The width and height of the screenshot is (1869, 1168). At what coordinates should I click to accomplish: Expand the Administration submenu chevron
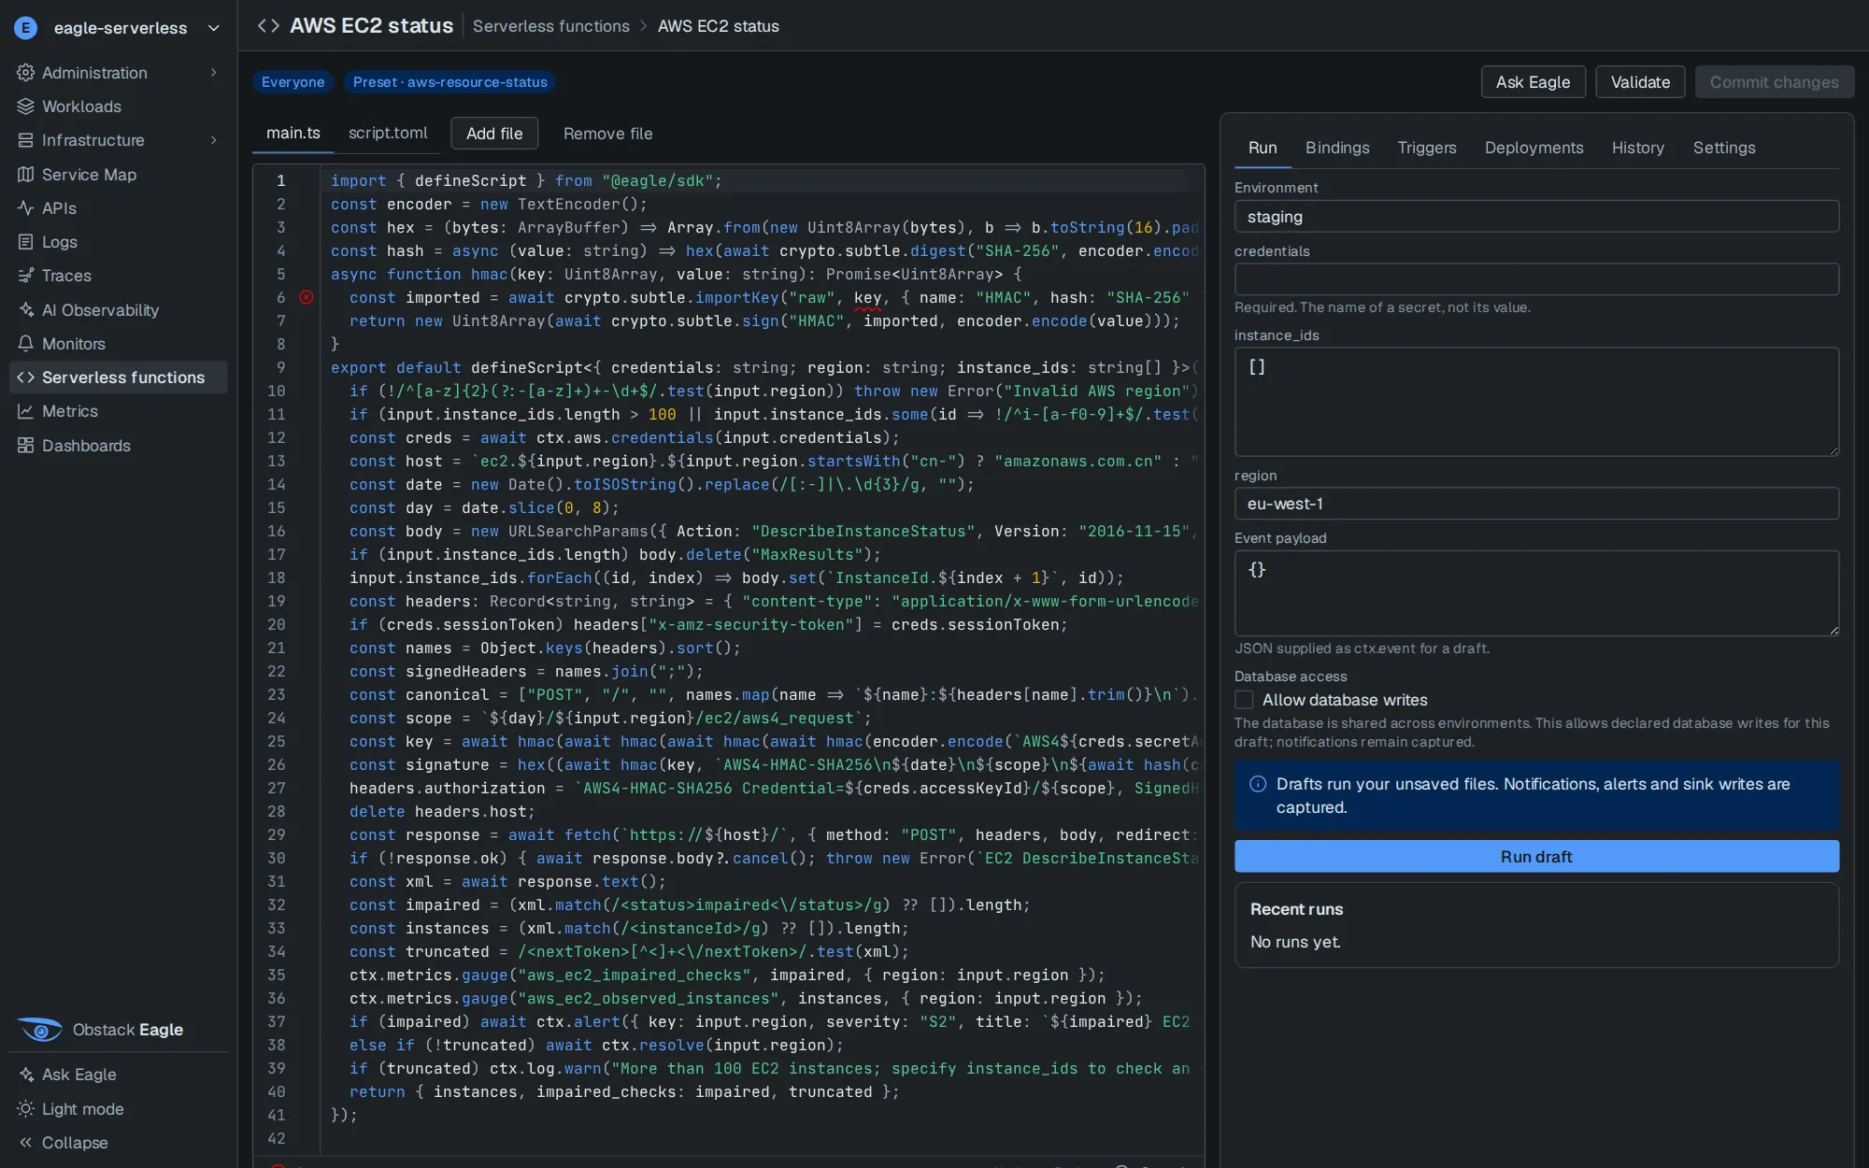click(x=214, y=73)
